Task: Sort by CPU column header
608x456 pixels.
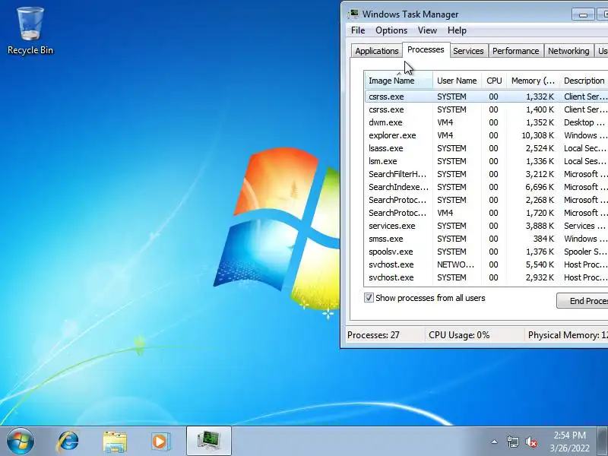Action: [x=494, y=81]
